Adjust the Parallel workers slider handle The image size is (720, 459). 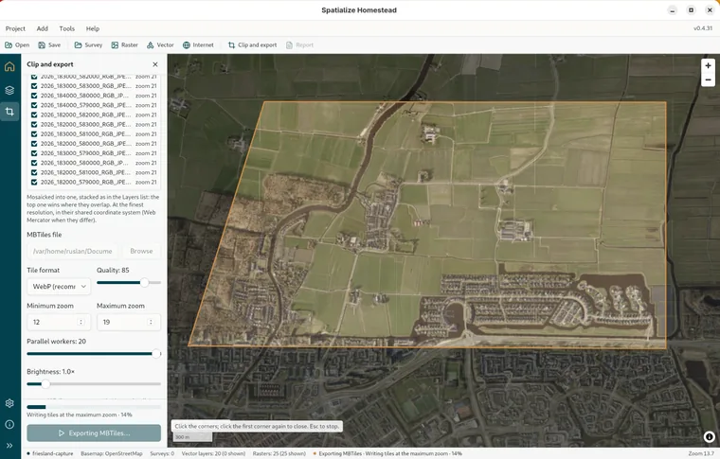point(156,354)
